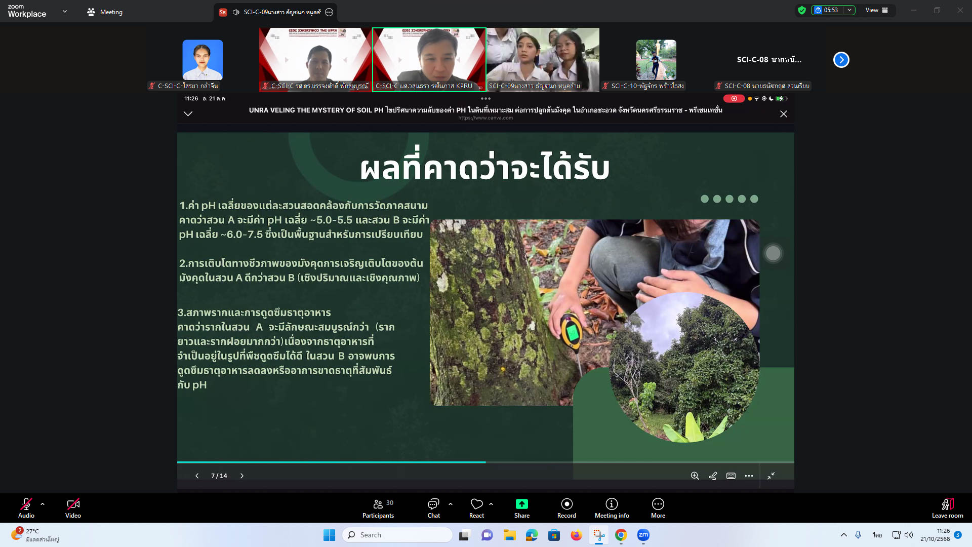This screenshot has height=547, width=972.
Task: Go to next slide arrow
Action: click(242, 476)
